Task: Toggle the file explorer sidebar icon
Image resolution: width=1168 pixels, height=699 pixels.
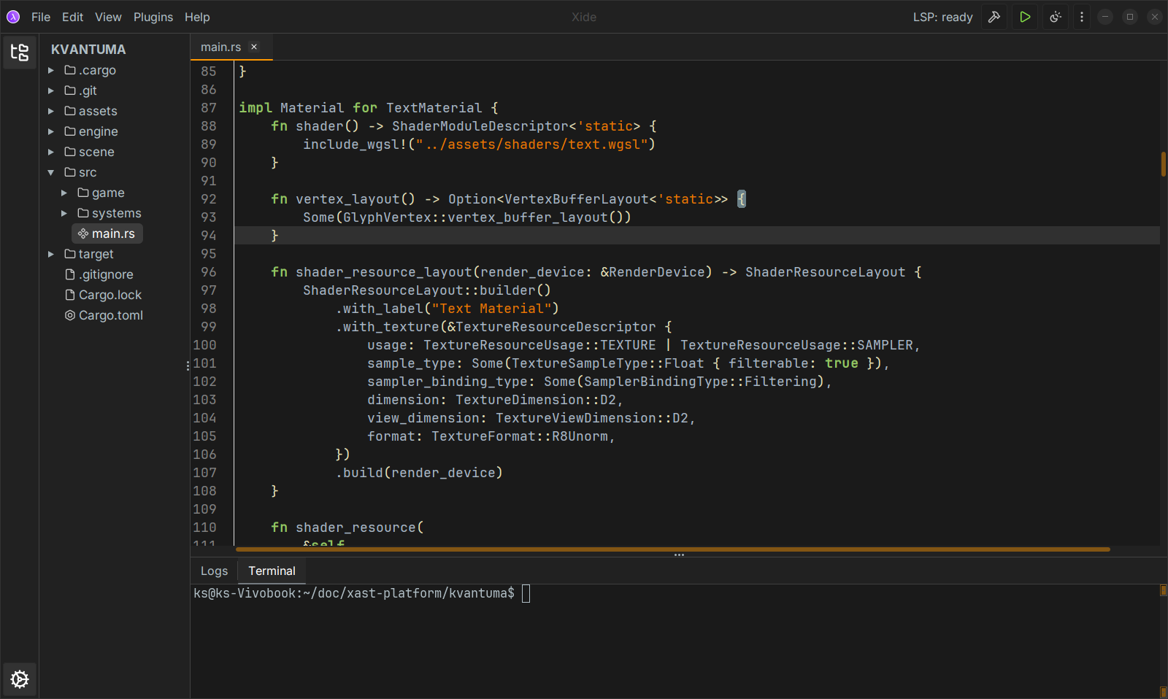Action: (20, 52)
